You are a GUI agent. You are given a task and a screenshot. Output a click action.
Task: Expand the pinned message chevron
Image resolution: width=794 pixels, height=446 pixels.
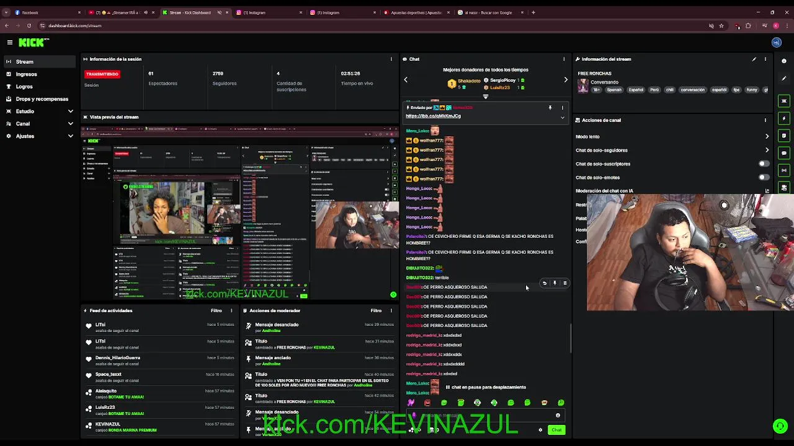(x=563, y=117)
